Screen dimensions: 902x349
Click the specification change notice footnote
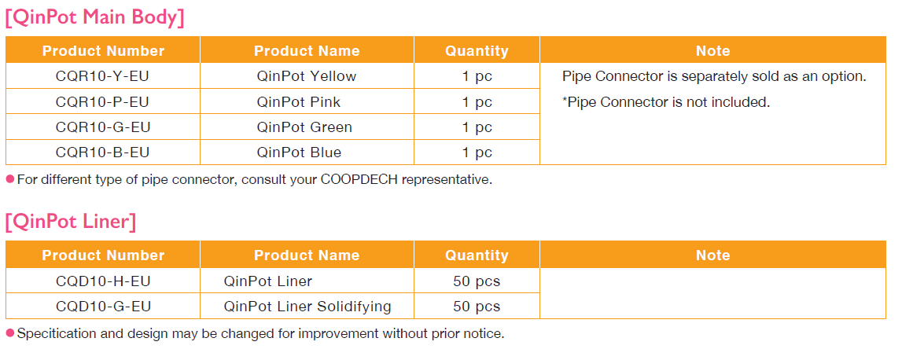260,333
